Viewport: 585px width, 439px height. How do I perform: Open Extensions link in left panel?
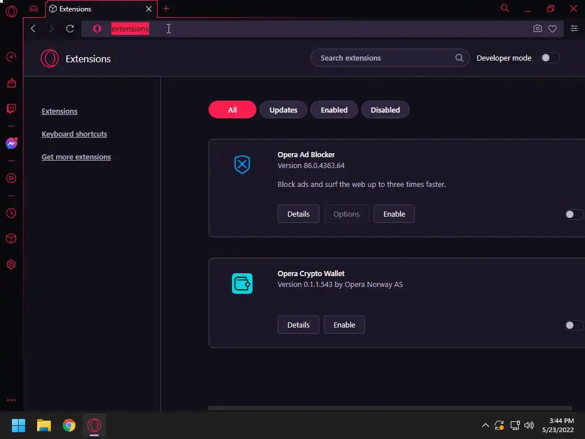pyautogui.click(x=59, y=111)
